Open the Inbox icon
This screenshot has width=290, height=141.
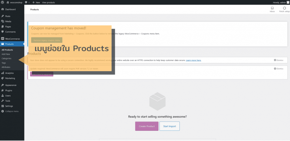click(x=272, y=8)
